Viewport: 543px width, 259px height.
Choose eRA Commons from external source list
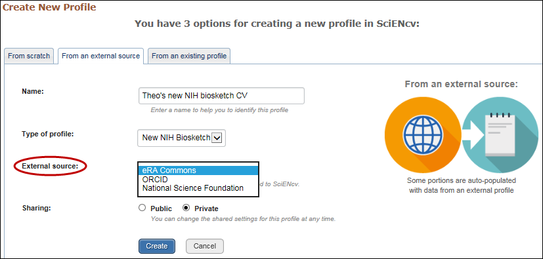tap(198, 170)
